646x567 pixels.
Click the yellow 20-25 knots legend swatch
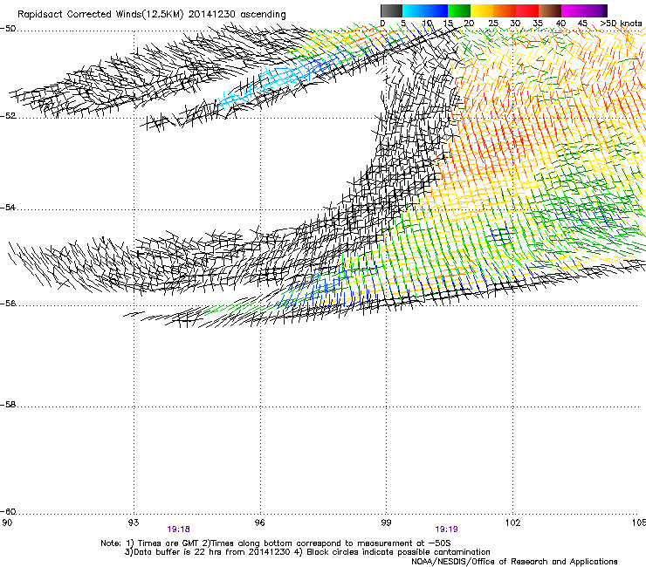click(482, 10)
